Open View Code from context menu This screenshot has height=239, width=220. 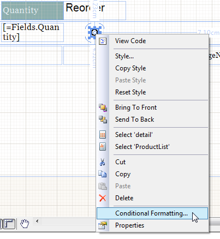click(152, 41)
